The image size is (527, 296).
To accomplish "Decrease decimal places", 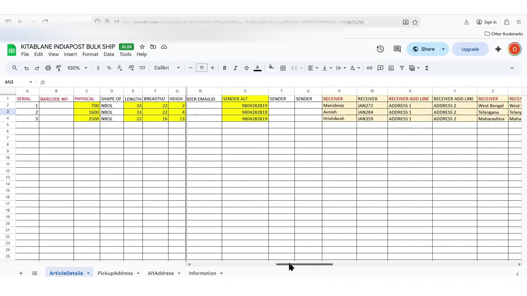I will 119,68.
